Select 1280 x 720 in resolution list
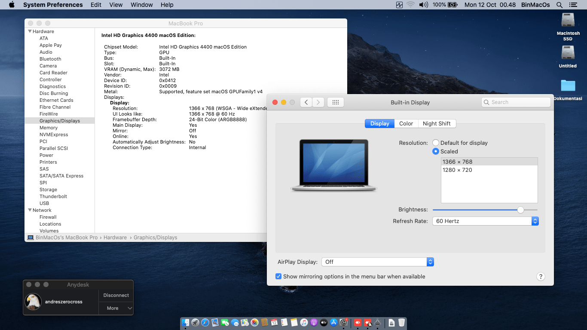Image resolution: width=587 pixels, height=330 pixels. (457, 170)
